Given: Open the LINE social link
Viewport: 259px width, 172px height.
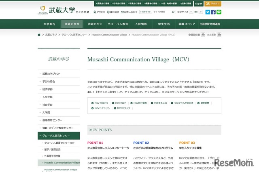Looking at the screenshot, I should [x=219, y=12].
